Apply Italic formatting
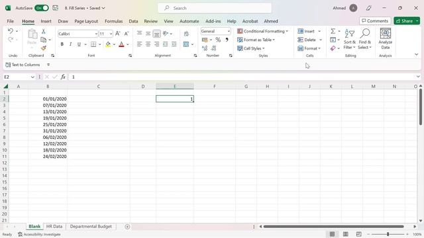The width and height of the screenshot is (424, 238). click(x=70, y=44)
